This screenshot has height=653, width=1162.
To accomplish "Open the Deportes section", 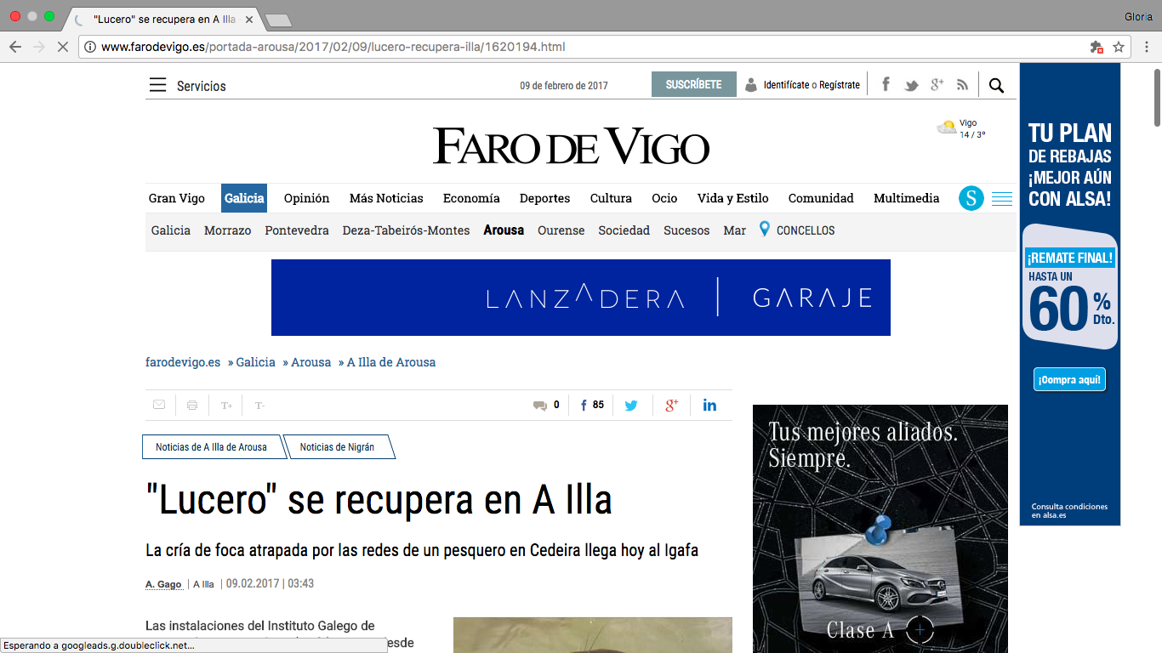I will click(x=545, y=198).
